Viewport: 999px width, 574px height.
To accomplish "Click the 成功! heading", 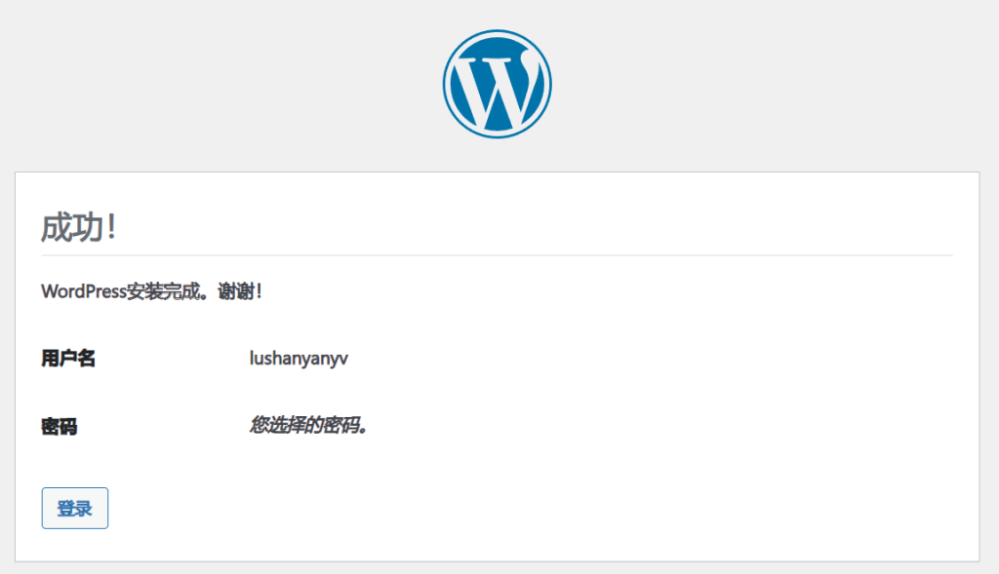I will 79,226.
